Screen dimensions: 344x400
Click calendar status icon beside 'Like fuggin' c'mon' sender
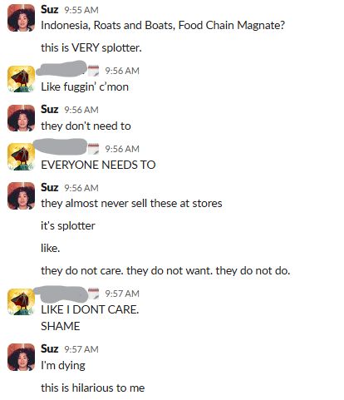pos(93,71)
